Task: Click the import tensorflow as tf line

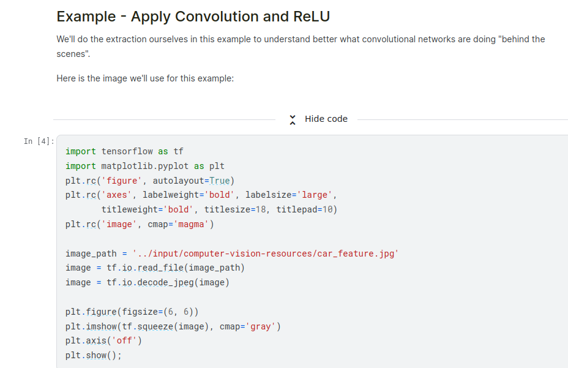Action: [124, 151]
